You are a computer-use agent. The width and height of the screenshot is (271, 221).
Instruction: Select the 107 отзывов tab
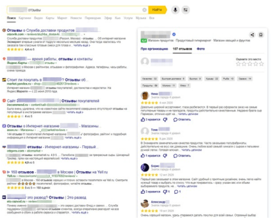pos(182,49)
